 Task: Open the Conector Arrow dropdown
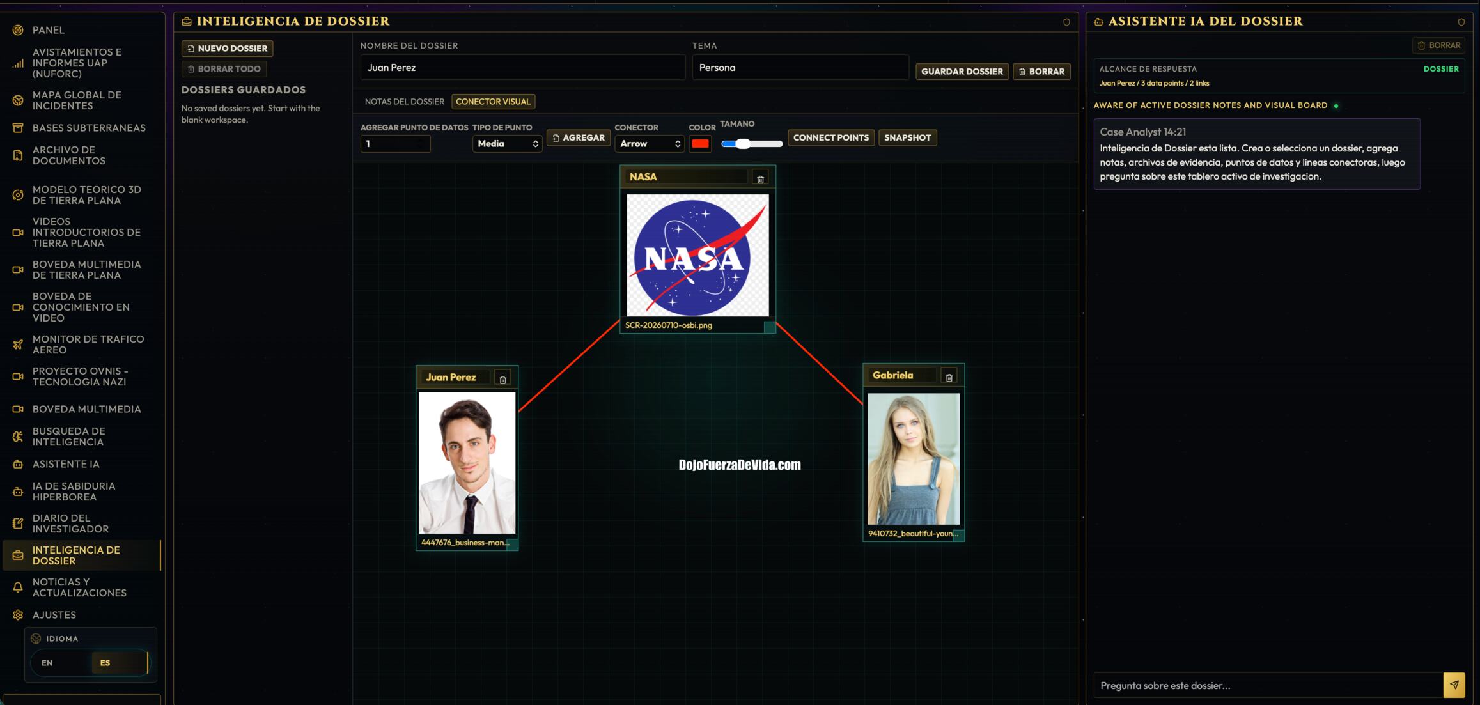coord(650,144)
